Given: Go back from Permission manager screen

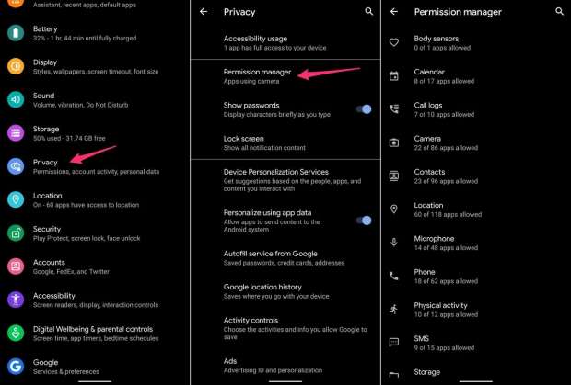Looking at the screenshot, I should coord(394,12).
